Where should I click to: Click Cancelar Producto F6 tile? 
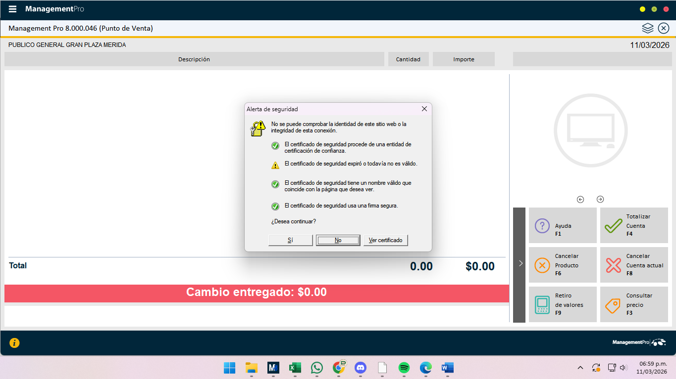(x=563, y=265)
